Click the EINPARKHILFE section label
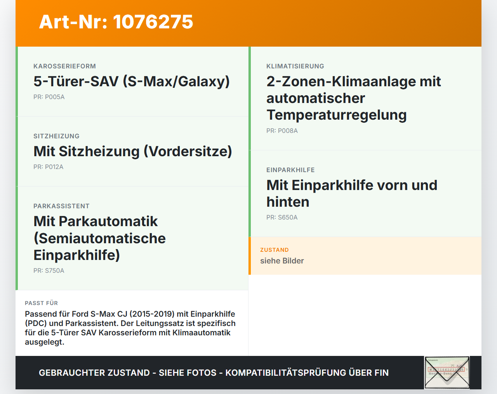 tap(290, 170)
